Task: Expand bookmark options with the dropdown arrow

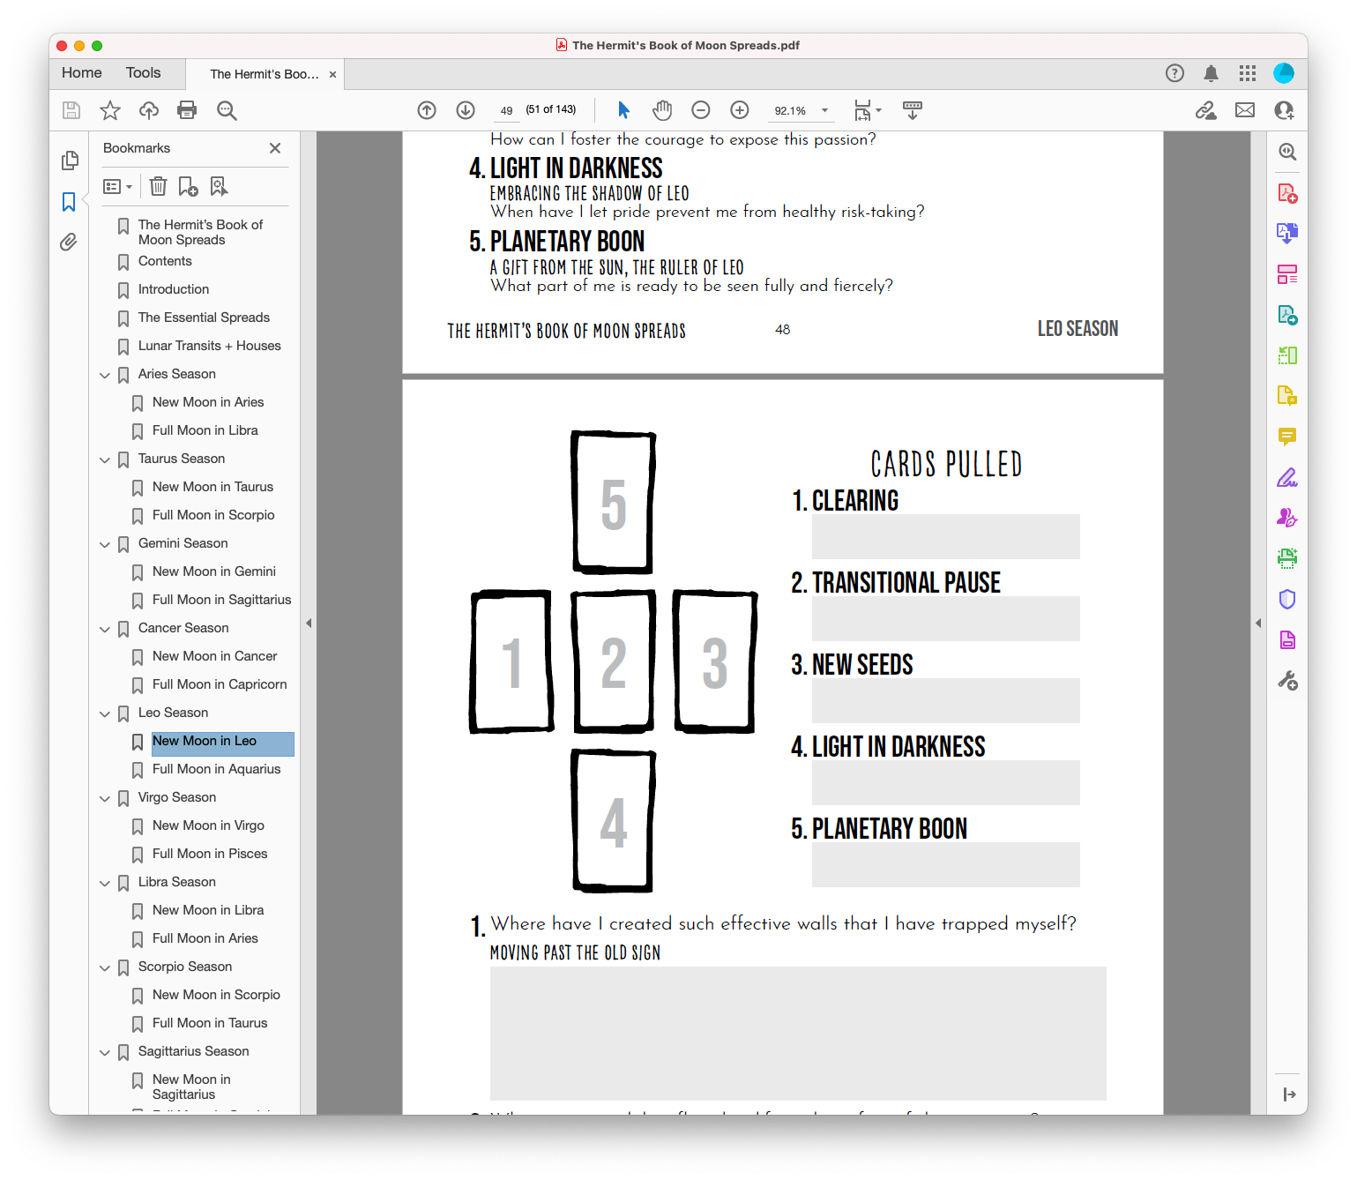Action: coord(130,186)
